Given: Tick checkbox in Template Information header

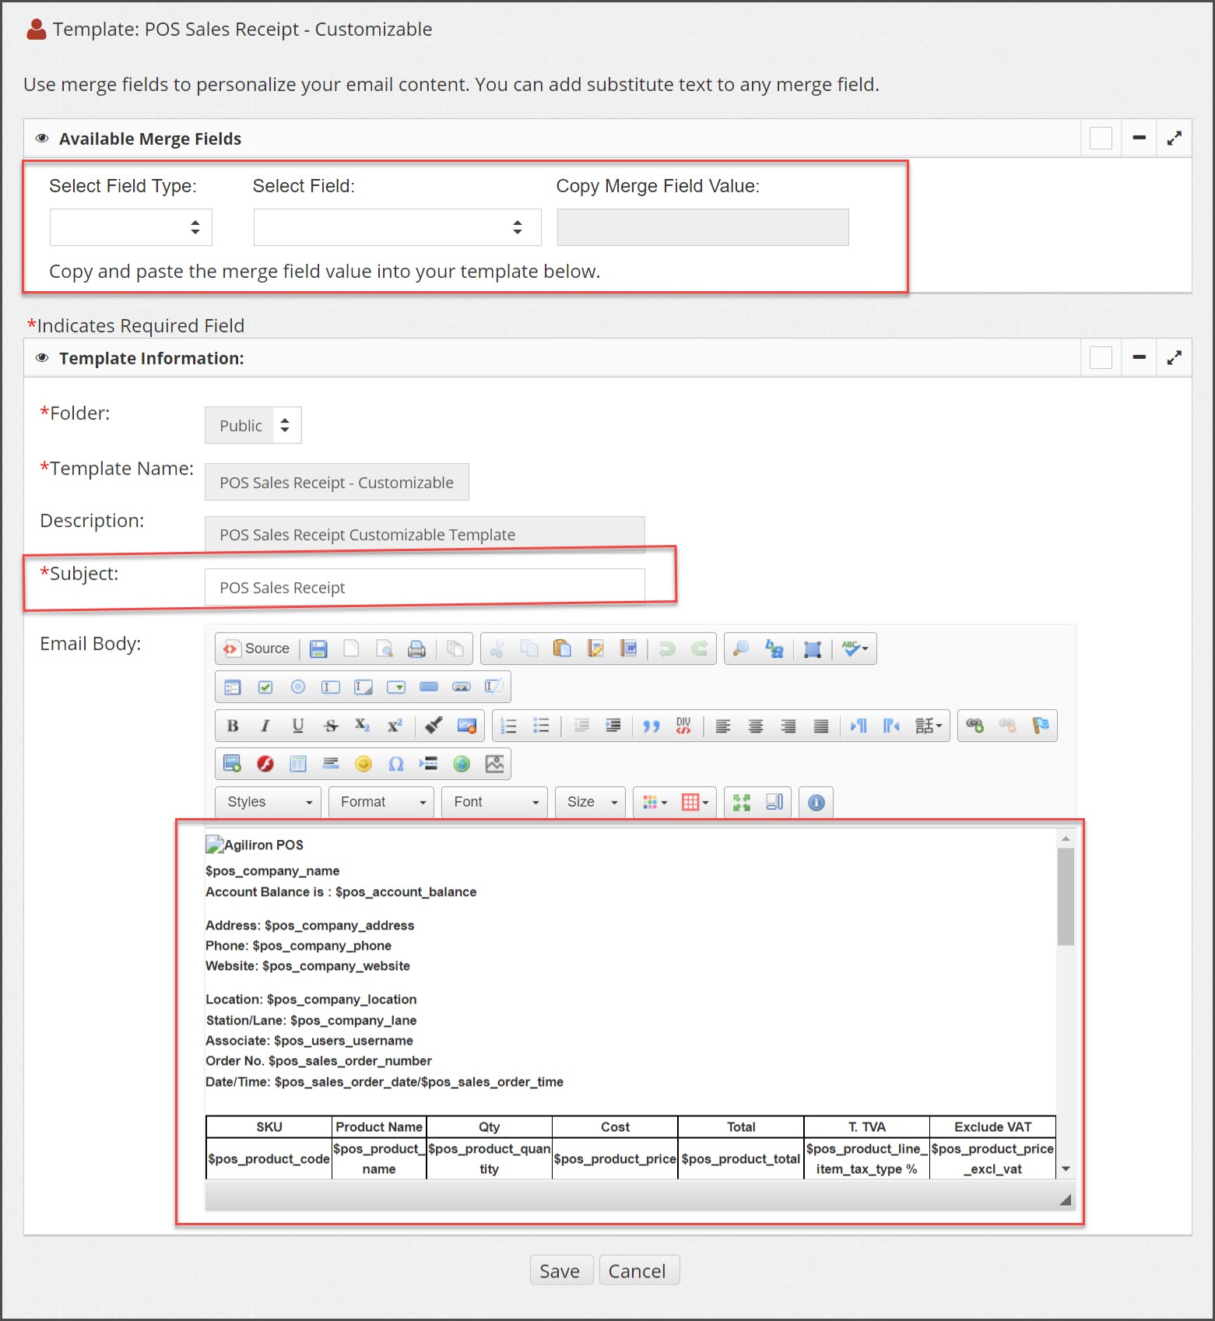Looking at the screenshot, I should pos(1101,358).
